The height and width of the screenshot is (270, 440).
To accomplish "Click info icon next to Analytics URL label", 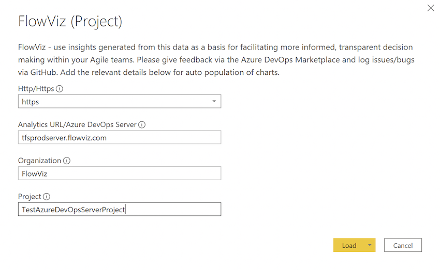I will 142,124.
